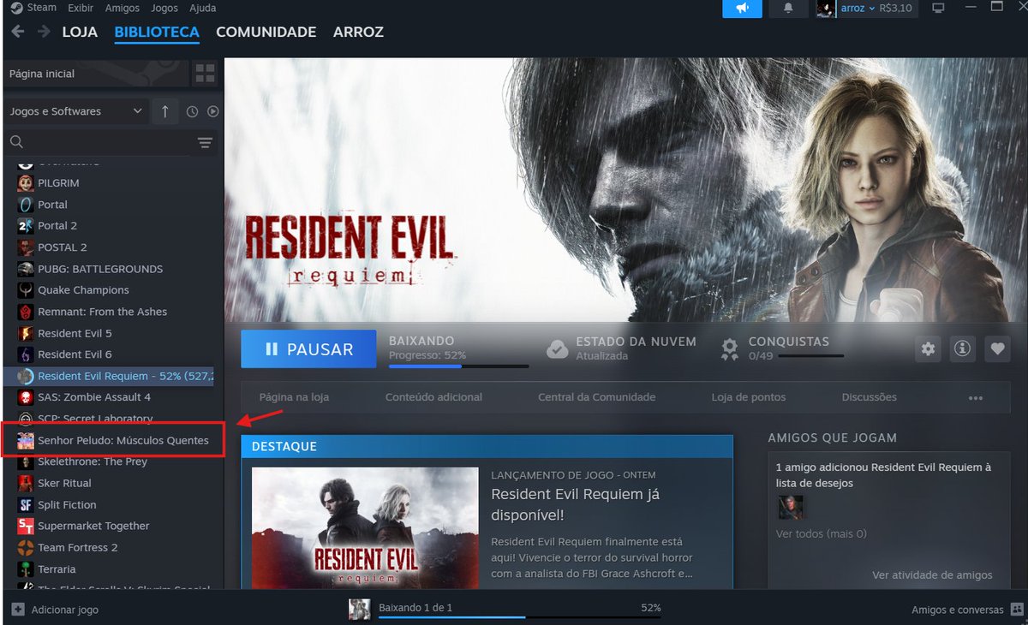Image resolution: width=1028 pixels, height=625 pixels.
Task: Click the bottom download progress bar
Action: pos(520,616)
